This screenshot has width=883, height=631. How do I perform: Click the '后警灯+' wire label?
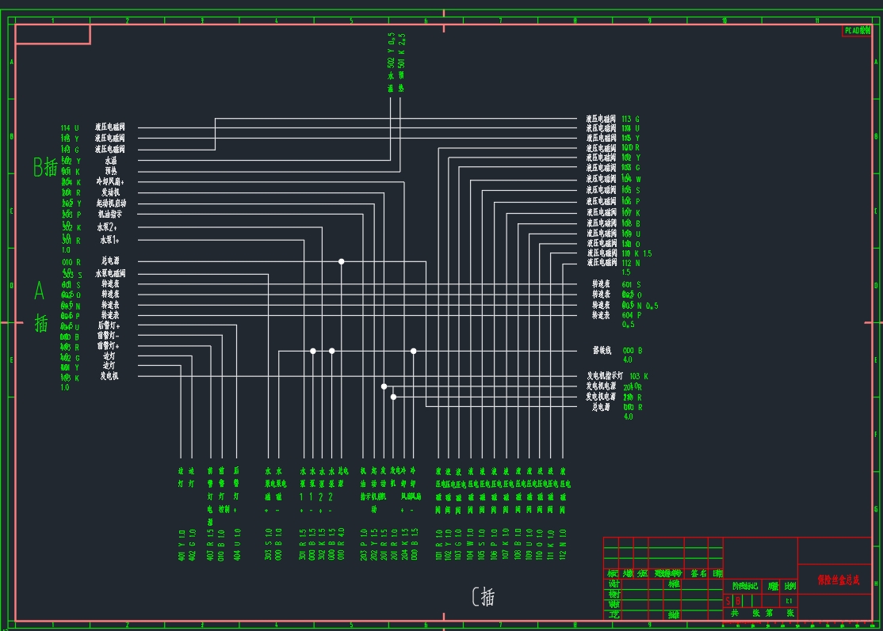pos(109,325)
